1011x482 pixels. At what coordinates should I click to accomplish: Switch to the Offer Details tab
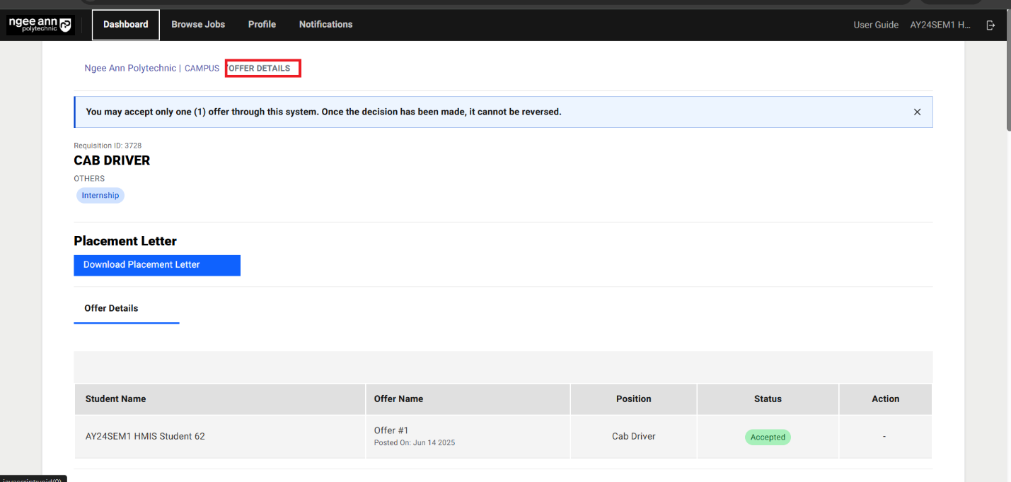pos(112,309)
